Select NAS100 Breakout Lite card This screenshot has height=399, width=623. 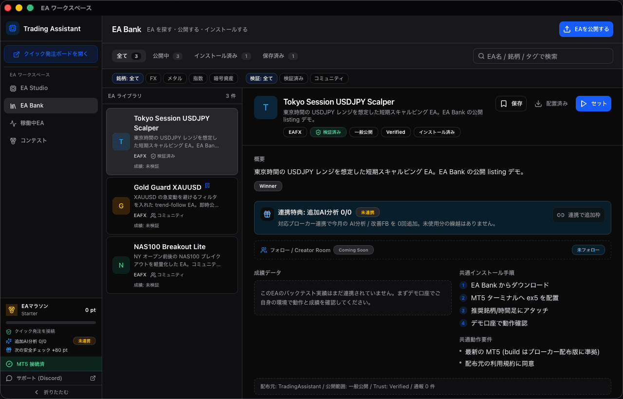[x=172, y=265]
